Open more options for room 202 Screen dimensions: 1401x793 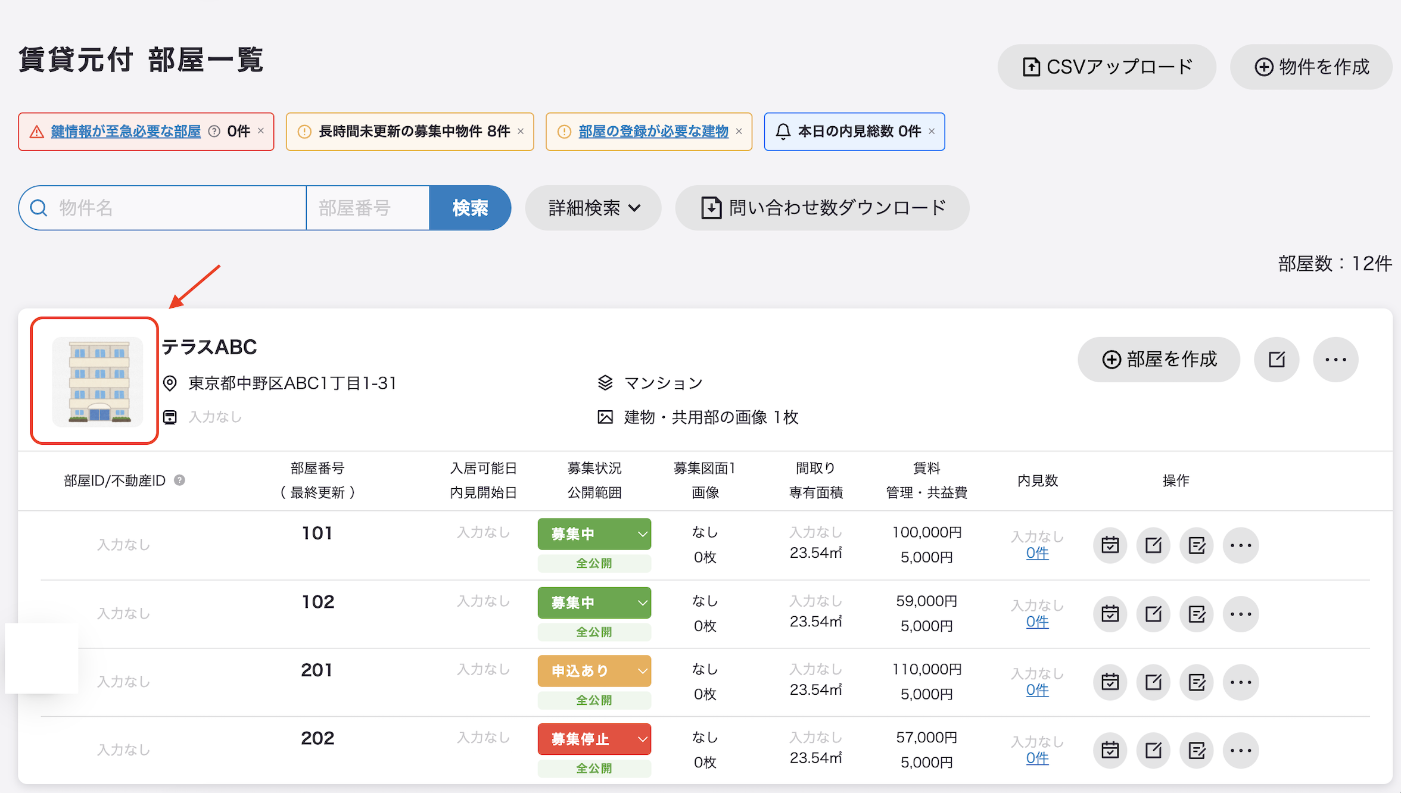point(1241,750)
